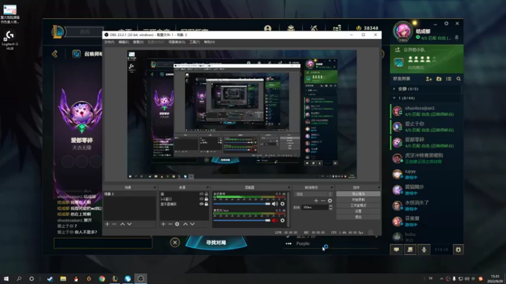Click the transition duration 300ms field

(x=314, y=208)
